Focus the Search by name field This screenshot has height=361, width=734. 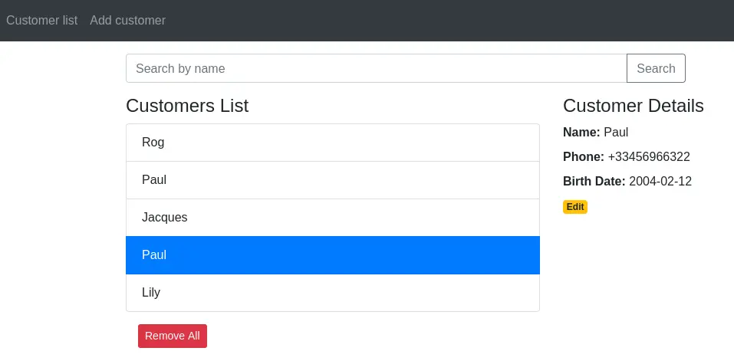point(376,68)
